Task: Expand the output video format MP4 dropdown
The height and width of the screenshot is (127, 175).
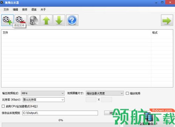Action: point(43,93)
